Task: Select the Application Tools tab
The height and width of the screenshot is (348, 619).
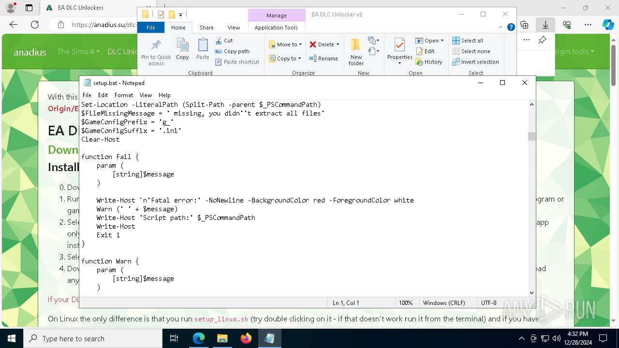Action: 276,28
